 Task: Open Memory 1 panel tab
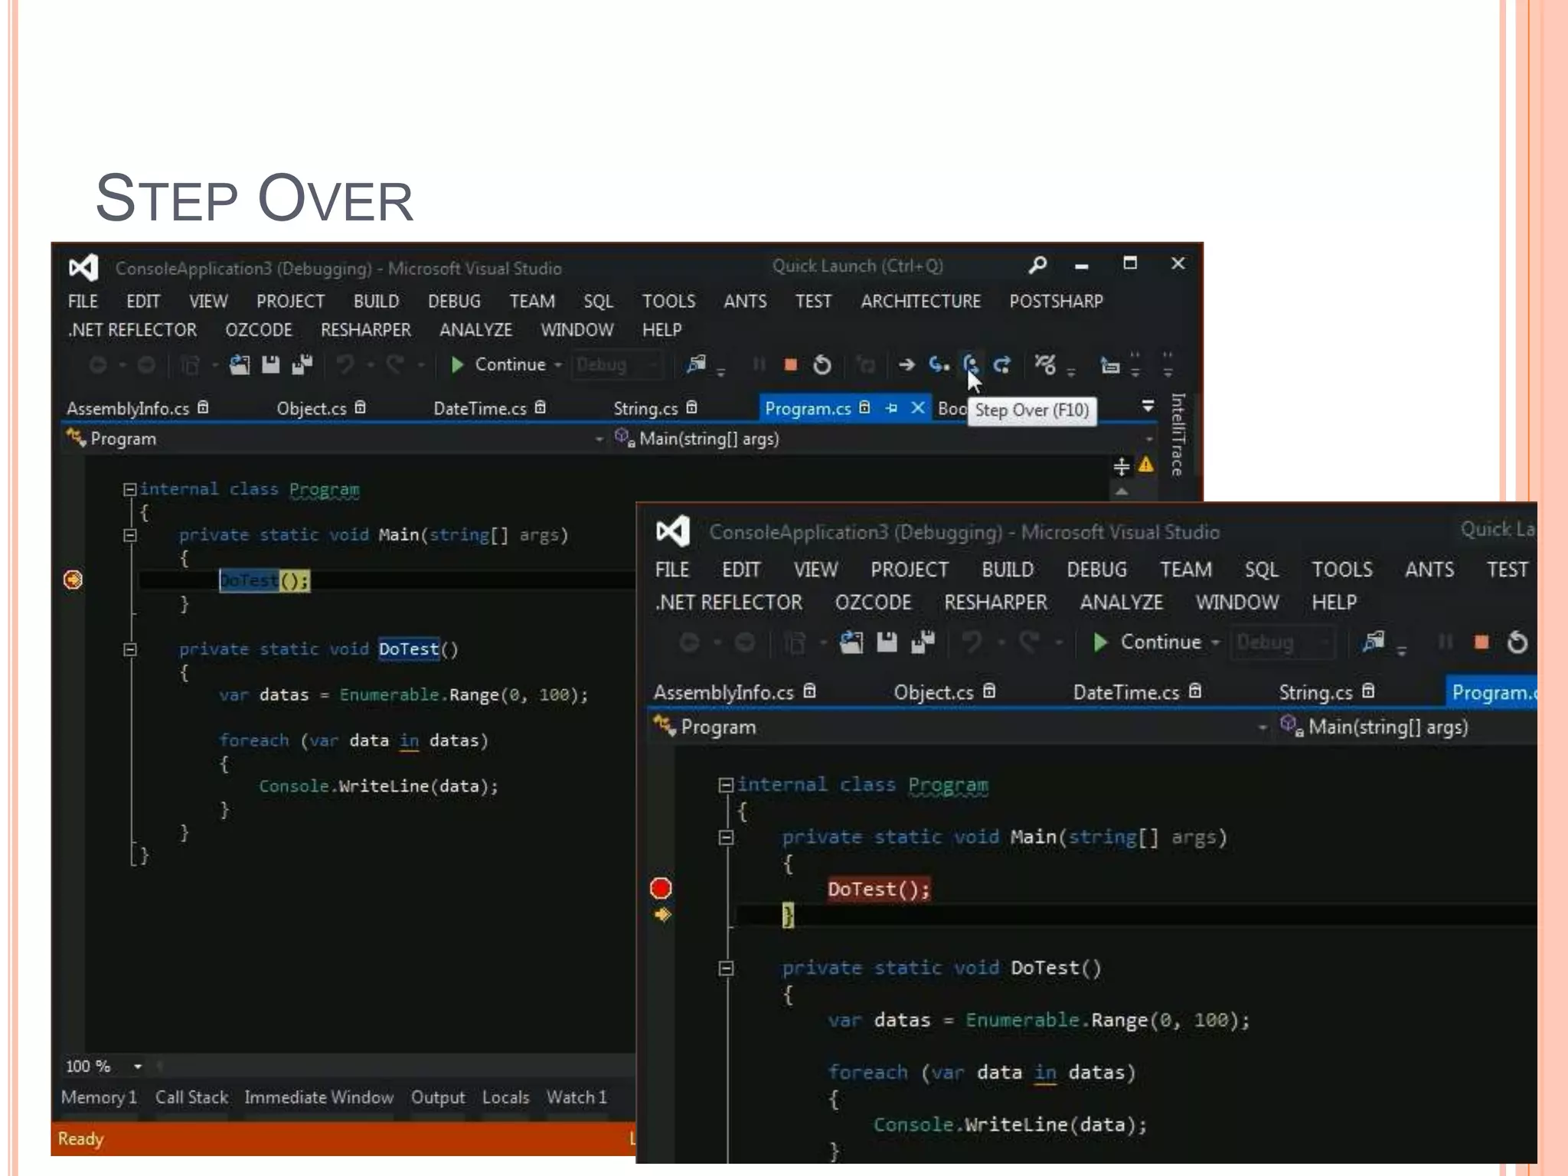(99, 1097)
